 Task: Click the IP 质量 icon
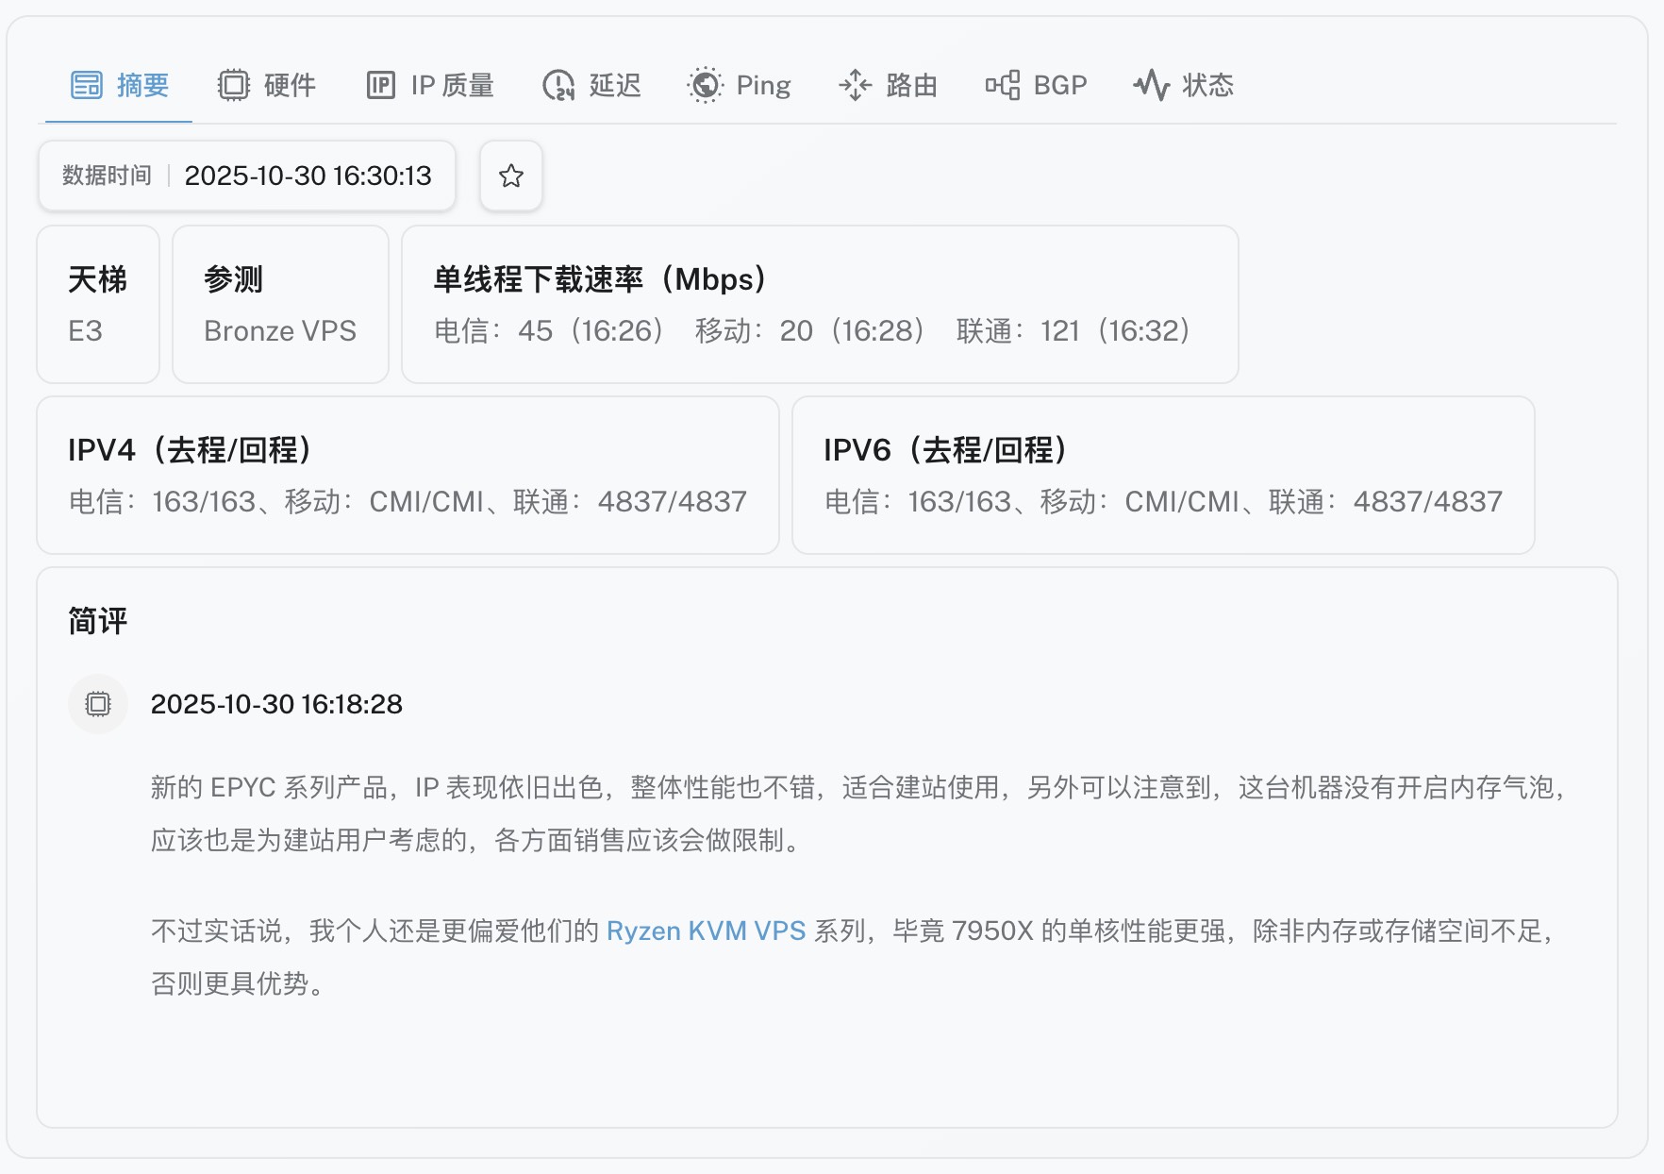381,85
